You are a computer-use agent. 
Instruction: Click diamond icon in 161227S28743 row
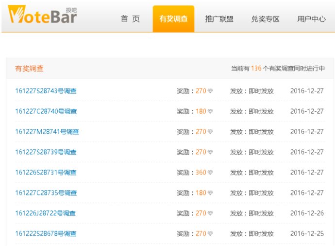click(x=210, y=91)
